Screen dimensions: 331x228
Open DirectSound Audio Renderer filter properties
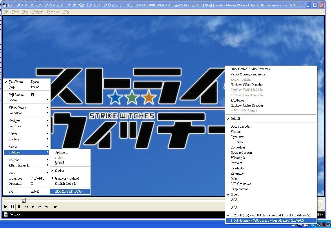click(271, 69)
